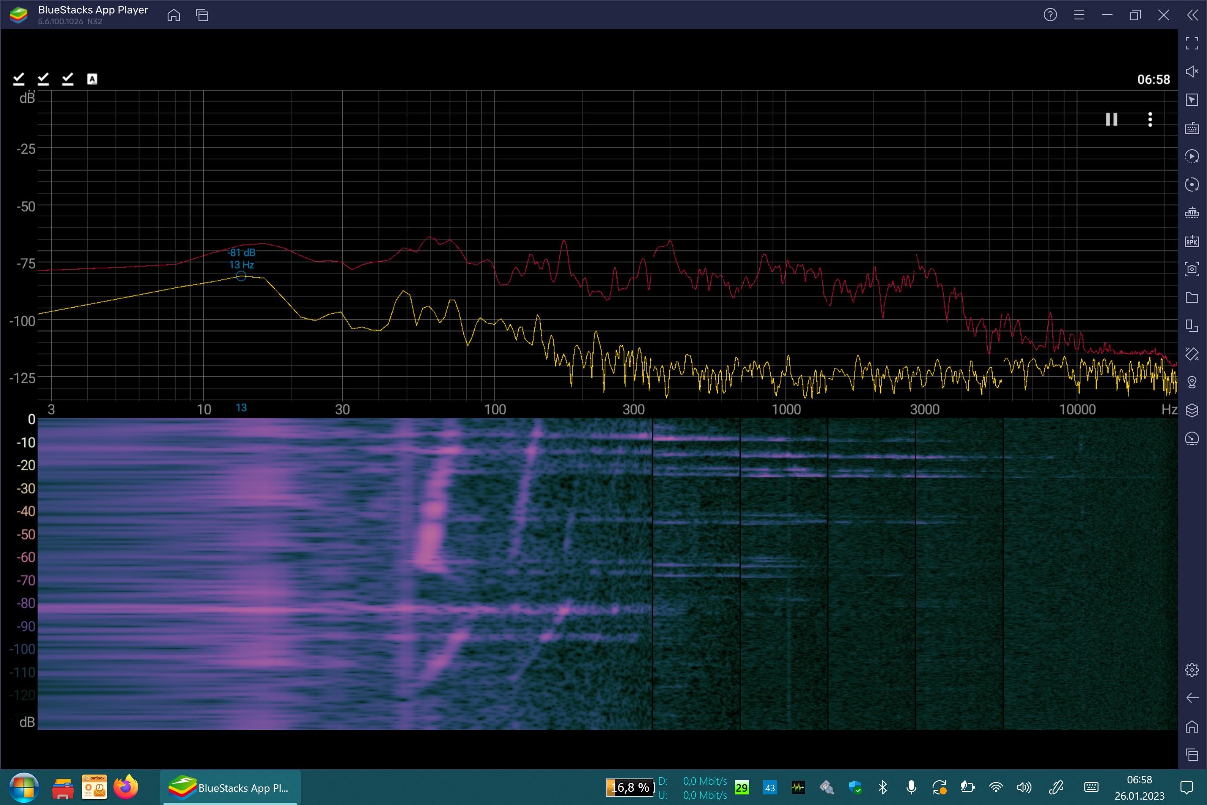Toggle the second checkmark trace option
1207x805 pixels.
tap(44, 79)
